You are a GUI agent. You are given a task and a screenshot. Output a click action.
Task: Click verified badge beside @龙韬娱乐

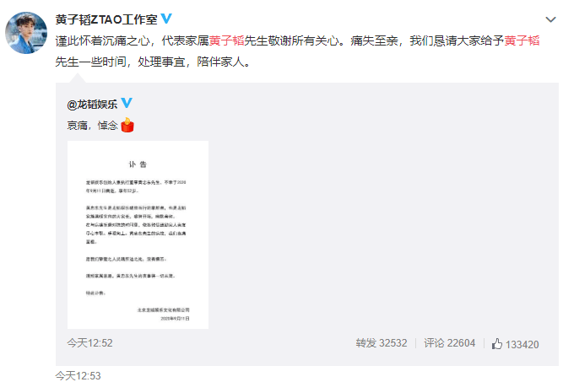pyautogui.click(x=127, y=103)
